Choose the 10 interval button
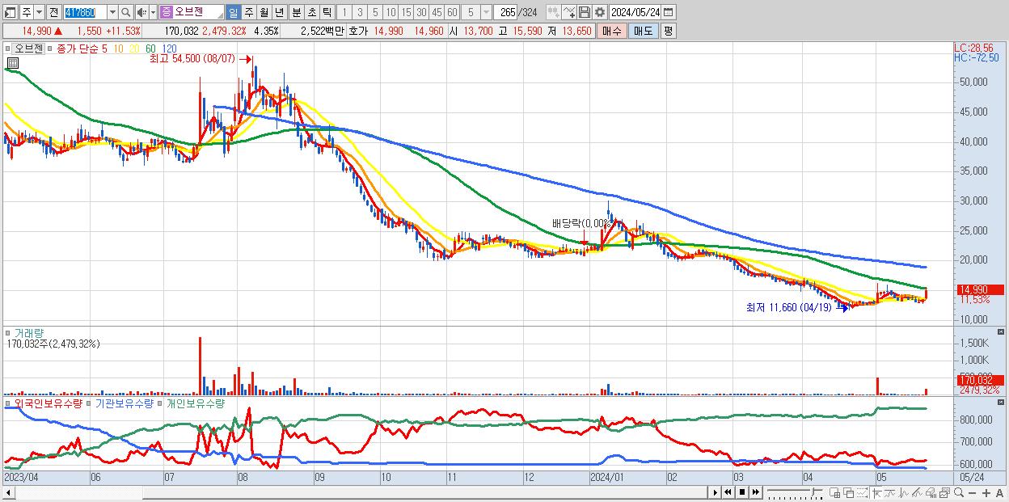This screenshot has width=1009, height=502. pos(391,12)
